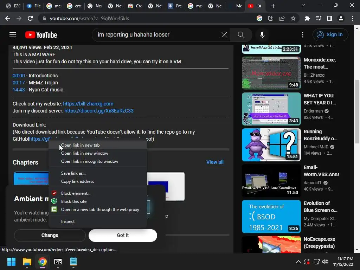Run search with the magnifier button
The image size is (360, 270).
pos(241,35)
